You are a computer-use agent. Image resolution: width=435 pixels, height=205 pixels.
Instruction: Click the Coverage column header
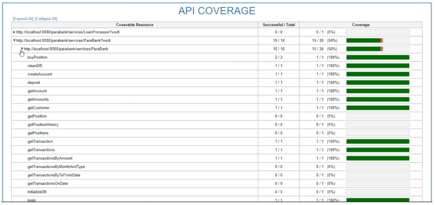[361, 25]
